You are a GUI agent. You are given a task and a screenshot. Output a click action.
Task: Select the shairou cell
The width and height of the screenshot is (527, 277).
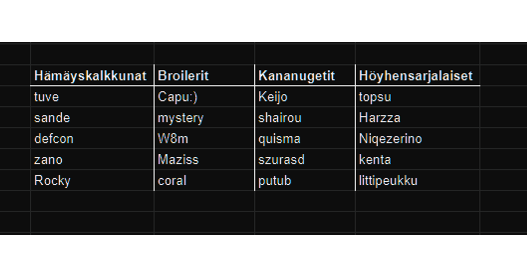tap(280, 118)
